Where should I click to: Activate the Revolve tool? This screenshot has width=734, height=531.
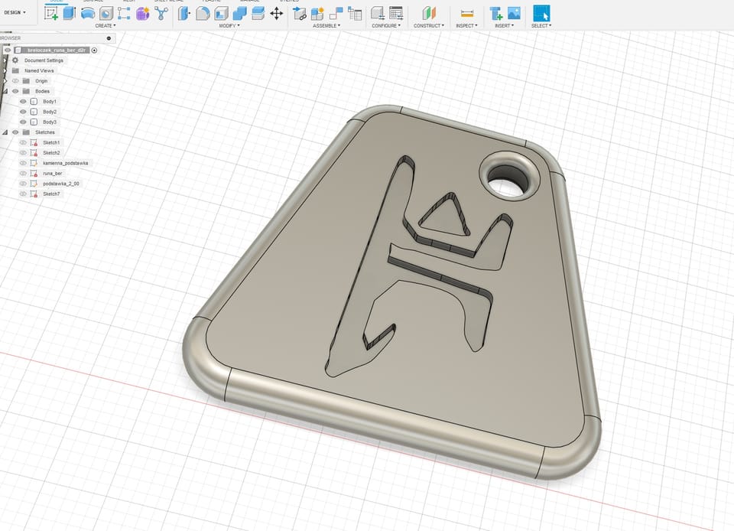(88, 13)
